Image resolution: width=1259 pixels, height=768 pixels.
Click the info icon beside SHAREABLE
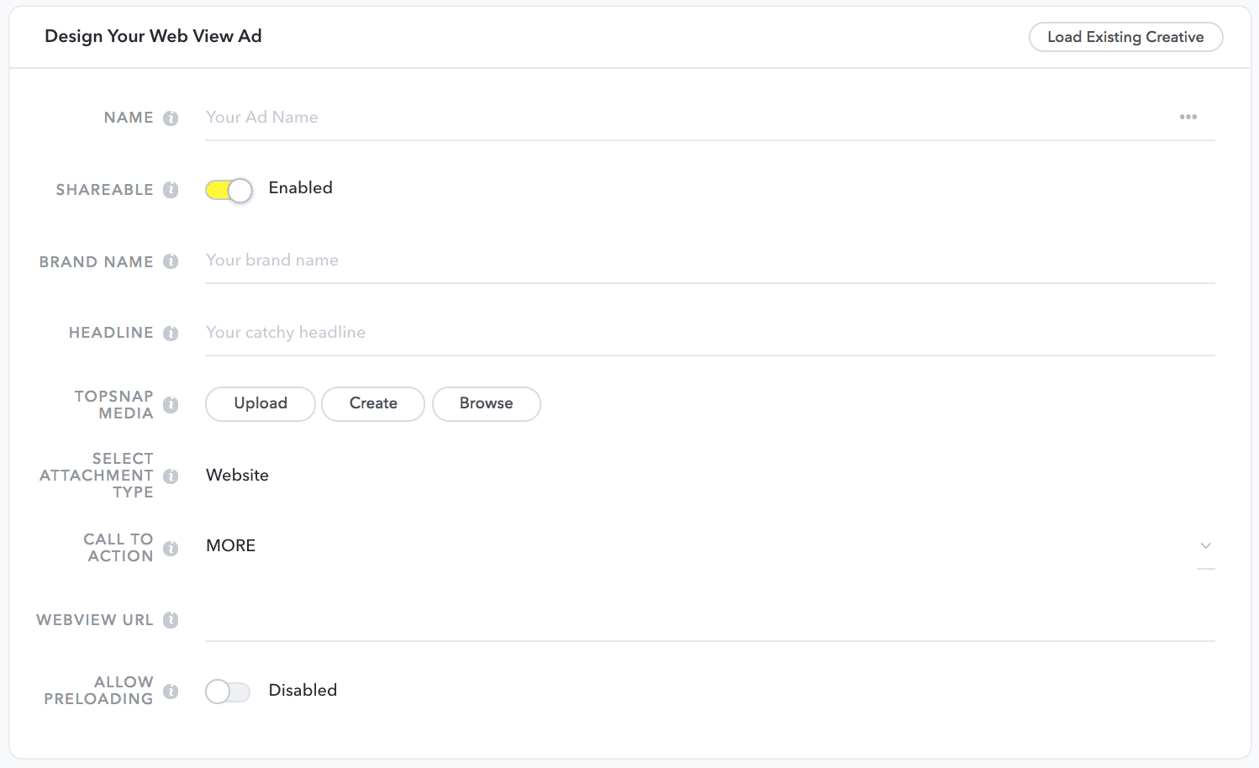point(171,190)
